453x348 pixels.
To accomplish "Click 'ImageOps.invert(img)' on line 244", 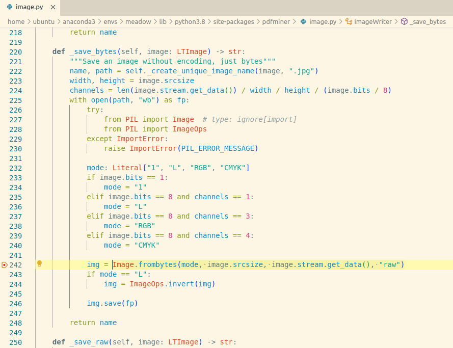I will pos(172,284).
